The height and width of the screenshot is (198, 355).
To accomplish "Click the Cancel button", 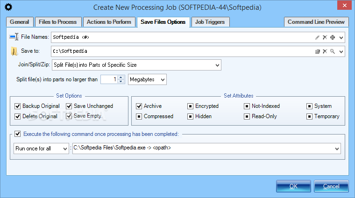I will pyautogui.click(x=331, y=186).
